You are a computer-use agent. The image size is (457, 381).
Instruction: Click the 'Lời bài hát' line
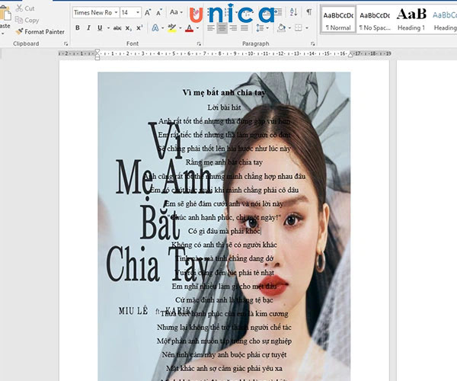224,107
